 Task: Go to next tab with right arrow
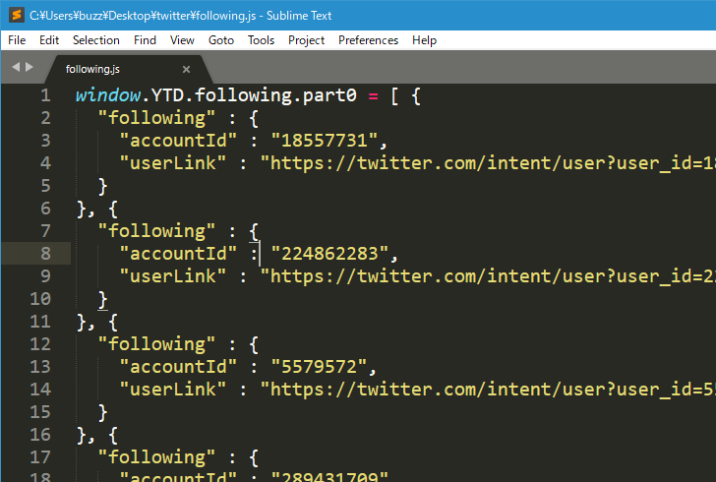tap(30, 67)
